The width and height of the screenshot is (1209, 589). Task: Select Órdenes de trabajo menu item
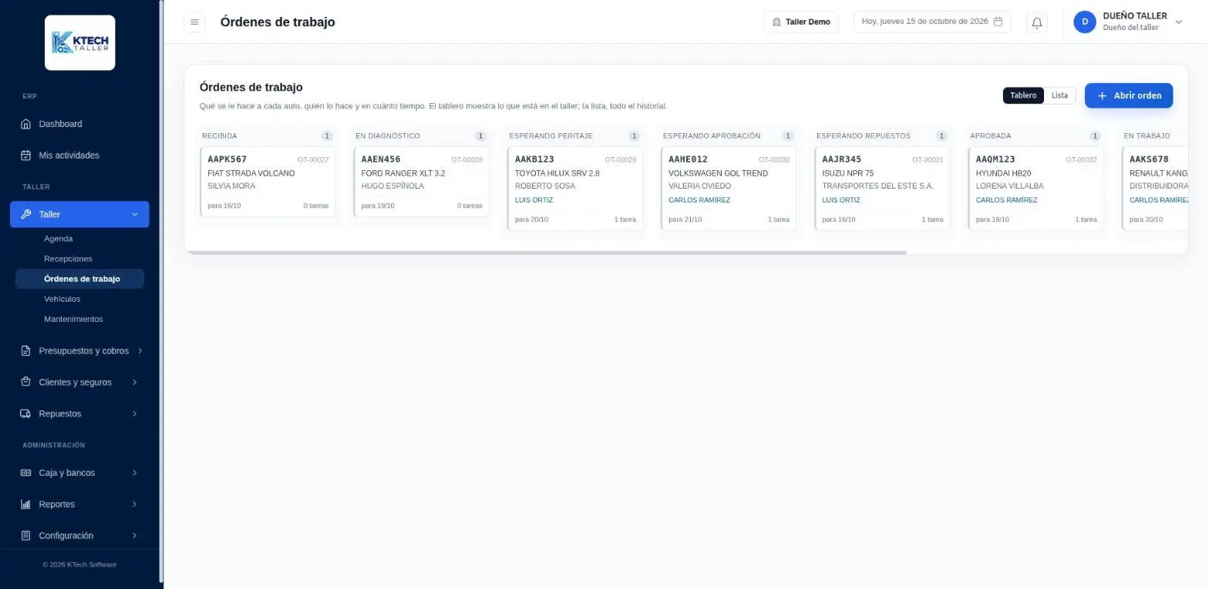79,279
